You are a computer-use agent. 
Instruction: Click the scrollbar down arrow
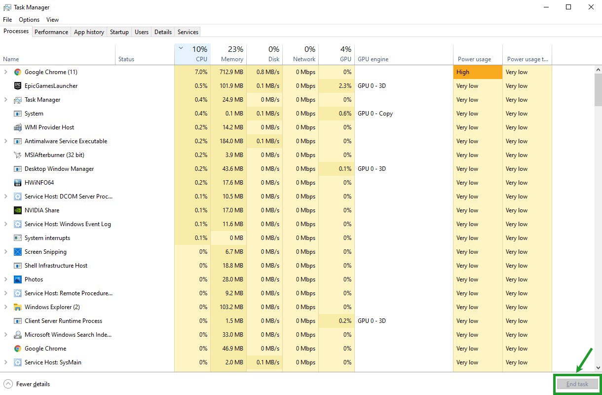pos(598,367)
